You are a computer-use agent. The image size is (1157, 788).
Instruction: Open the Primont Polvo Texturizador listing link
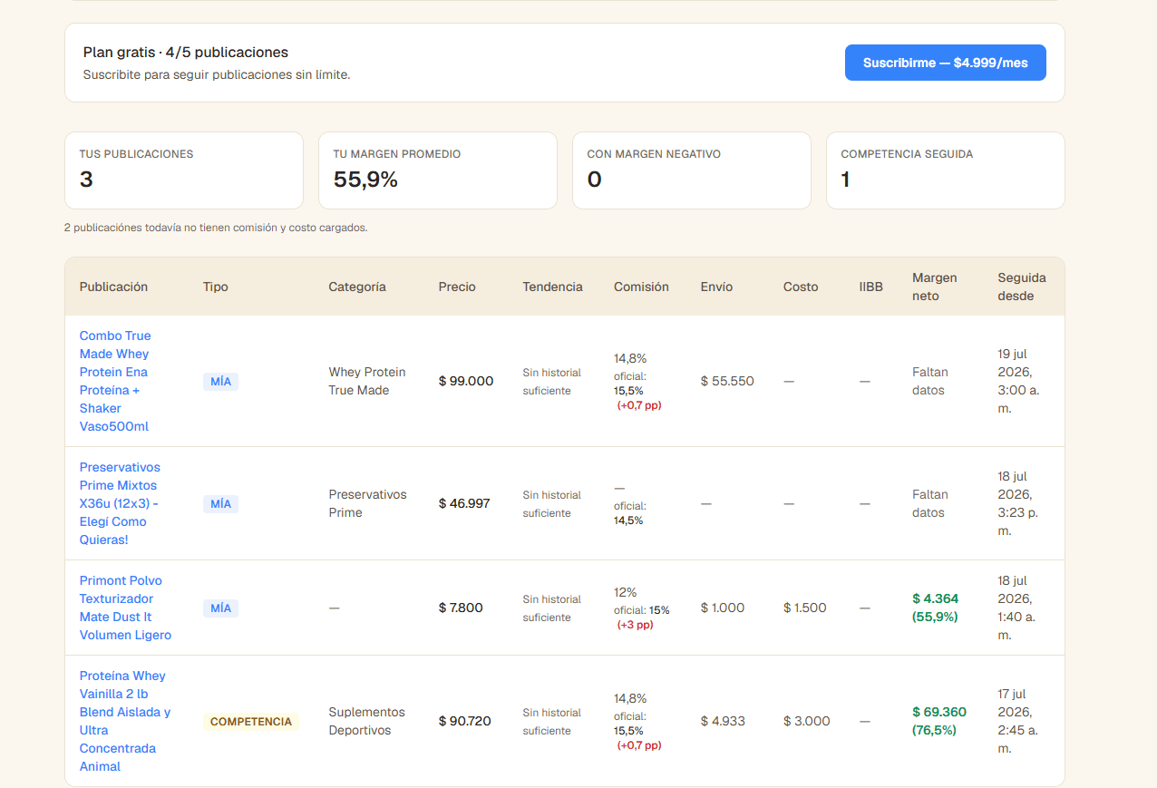[125, 608]
